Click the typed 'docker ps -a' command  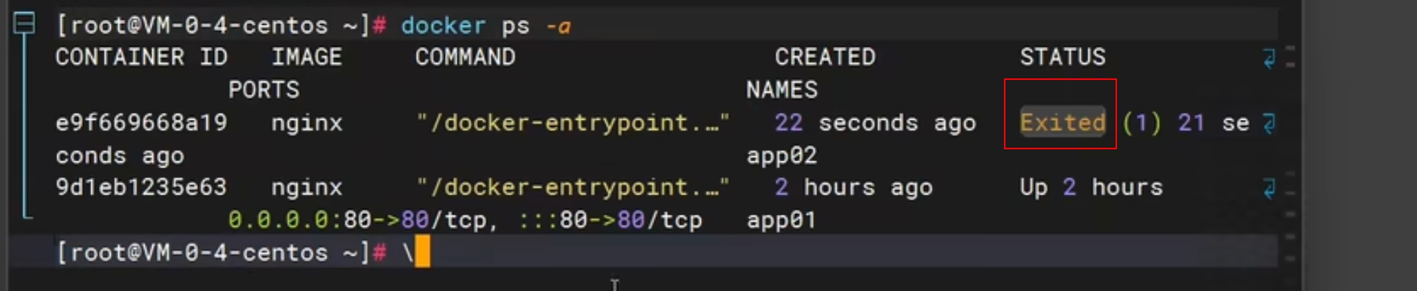[485, 26]
